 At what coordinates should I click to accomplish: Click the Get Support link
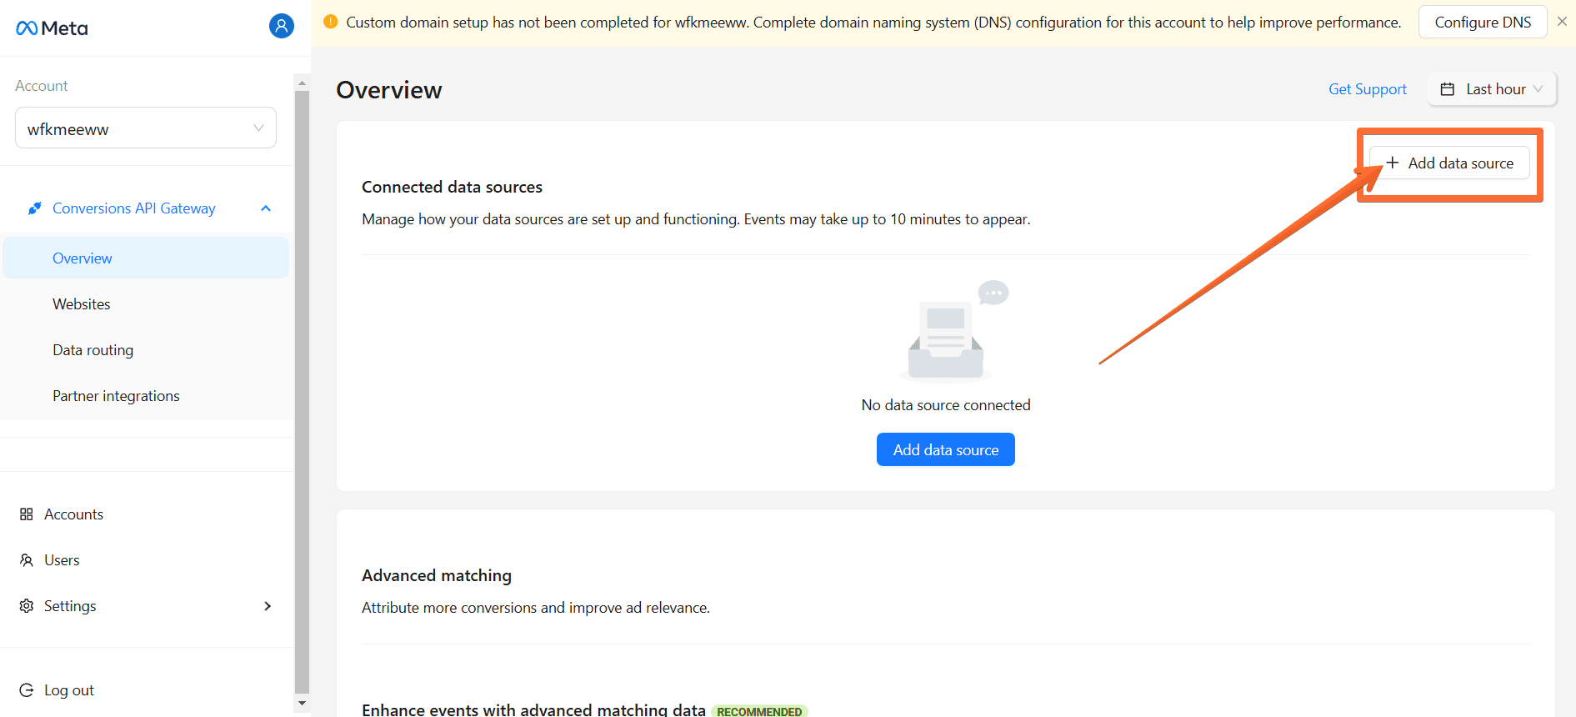click(1367, 89)
